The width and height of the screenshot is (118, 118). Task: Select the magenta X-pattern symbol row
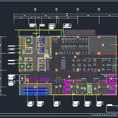(x=45, y=79)
